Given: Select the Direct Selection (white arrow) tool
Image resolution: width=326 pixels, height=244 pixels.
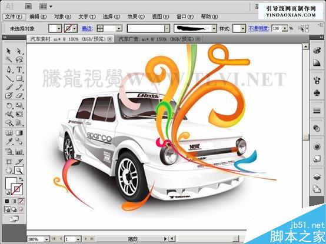Looking at the screenshot, I should (x=19, y=51).
